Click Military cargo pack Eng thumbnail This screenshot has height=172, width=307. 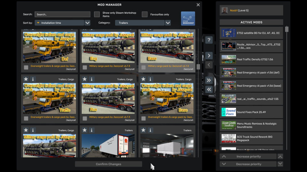click(x=108, y=47)
